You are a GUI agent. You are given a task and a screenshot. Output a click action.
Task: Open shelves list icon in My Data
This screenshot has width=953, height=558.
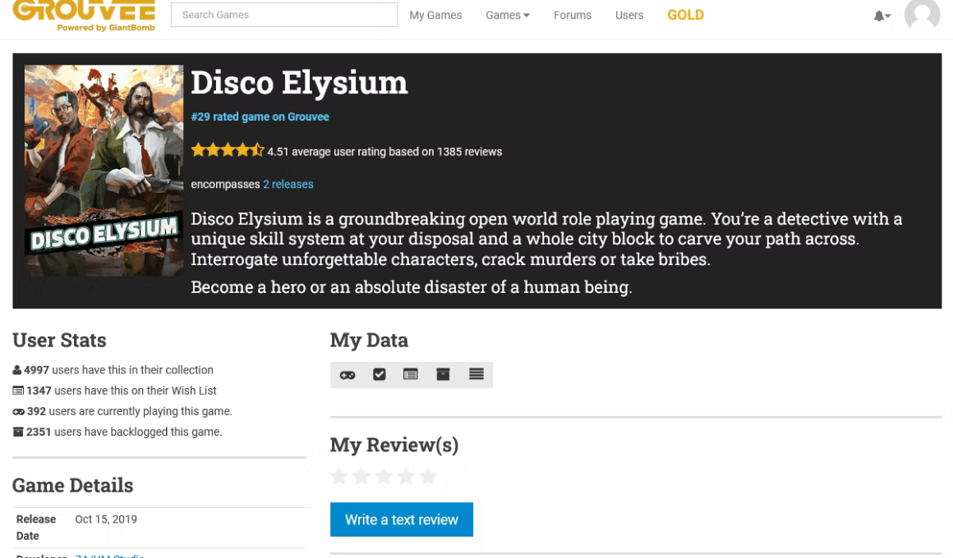click(476, 374)
